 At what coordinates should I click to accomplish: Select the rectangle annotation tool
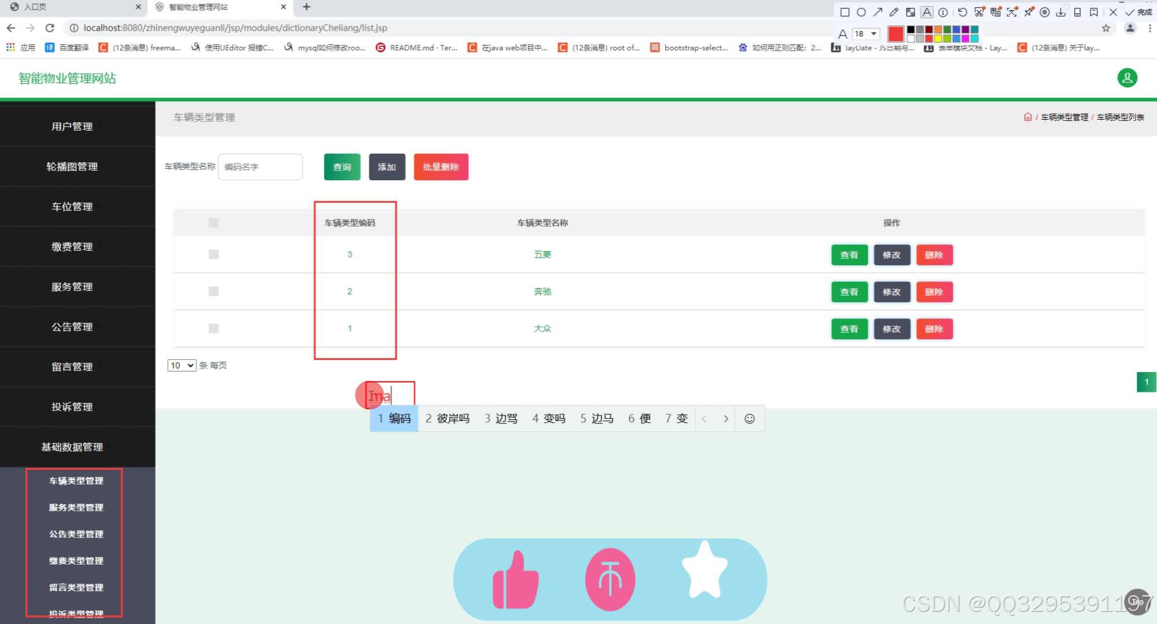(845, 12)
